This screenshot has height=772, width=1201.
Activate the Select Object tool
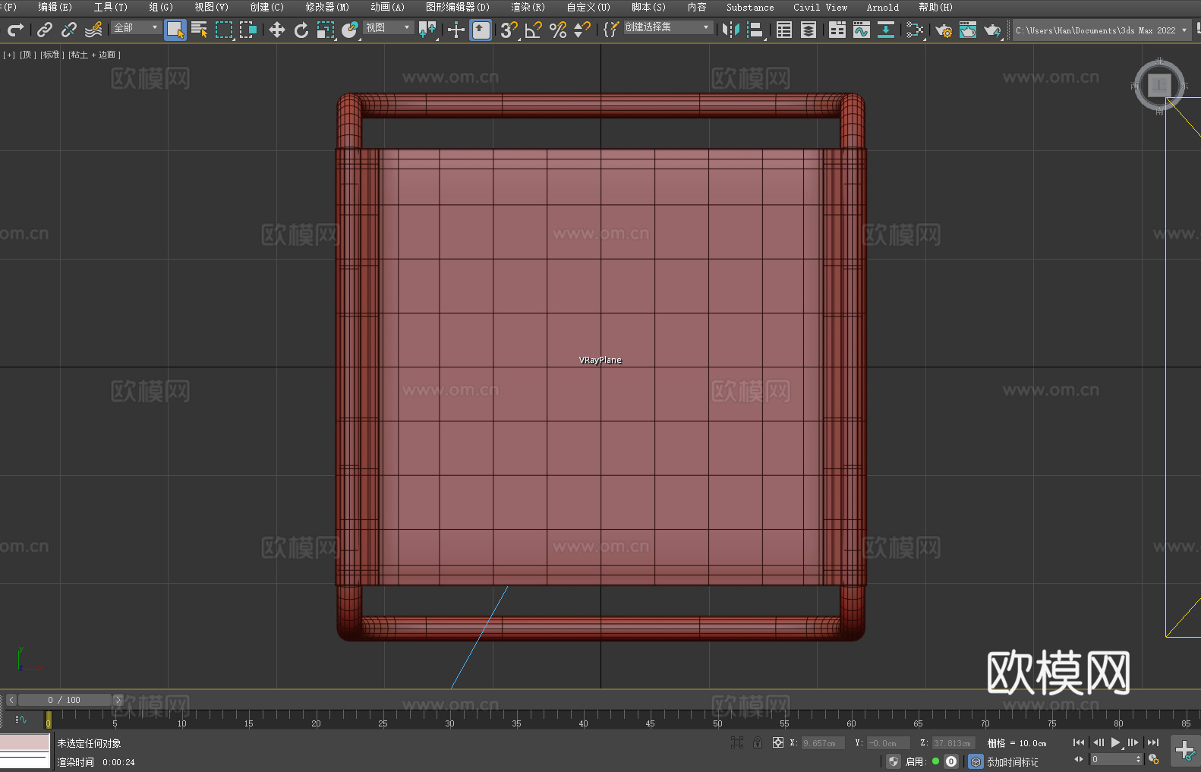point(175,30)
